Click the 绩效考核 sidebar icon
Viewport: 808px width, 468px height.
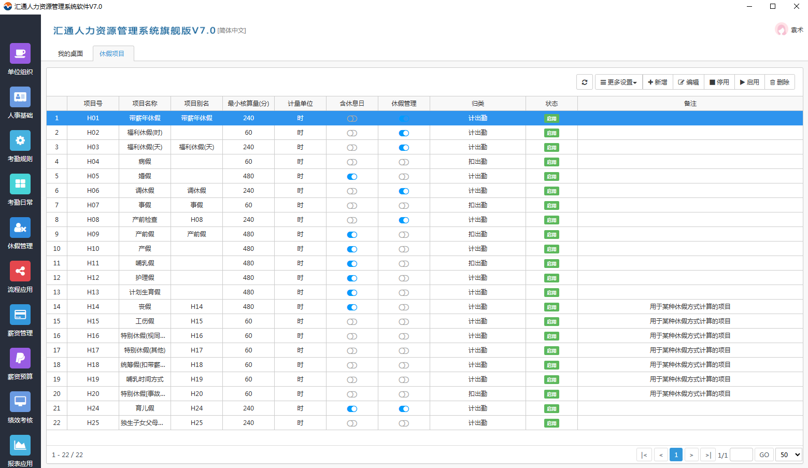[20, 407]
